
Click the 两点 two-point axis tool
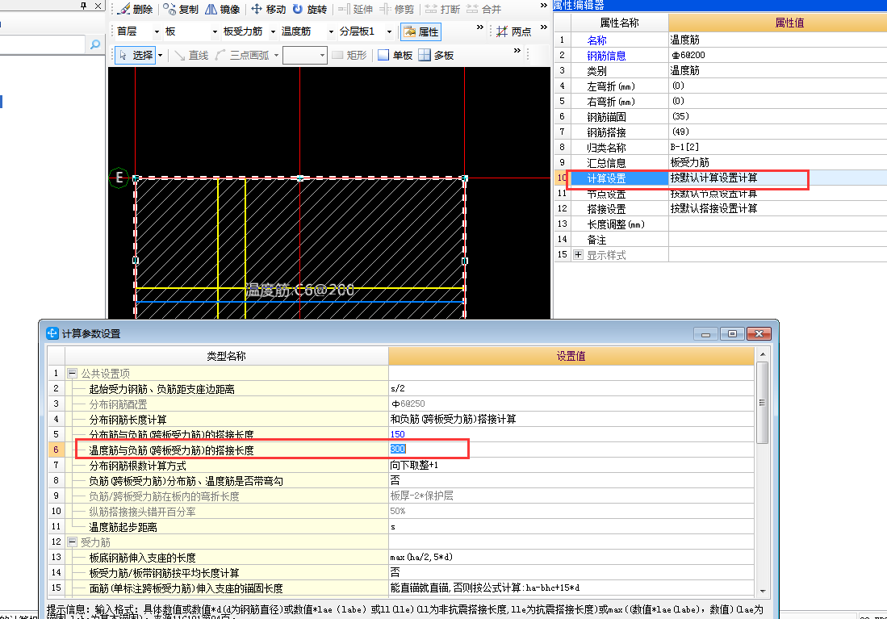tap(513, 31)
